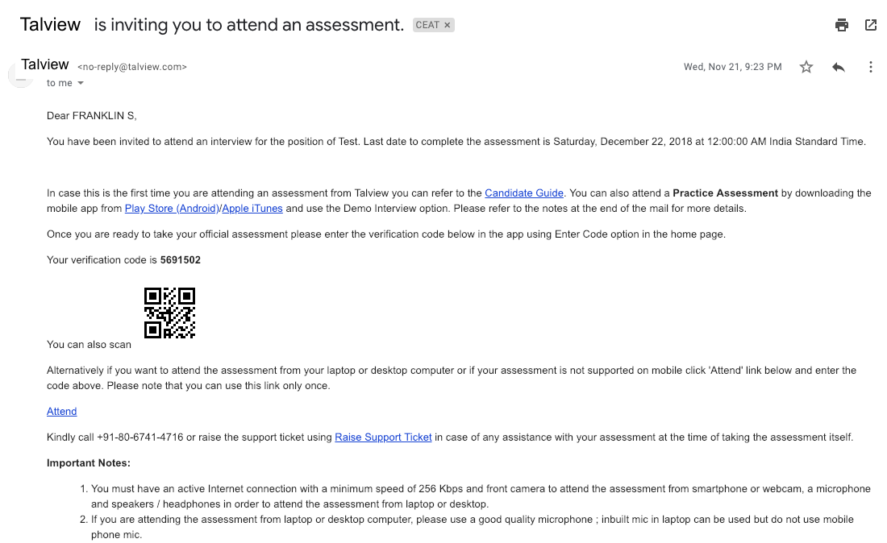Select the CEAT label tab

(x=427, y=24)
